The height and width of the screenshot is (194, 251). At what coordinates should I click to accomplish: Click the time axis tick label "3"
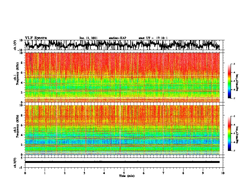[84, 173]
